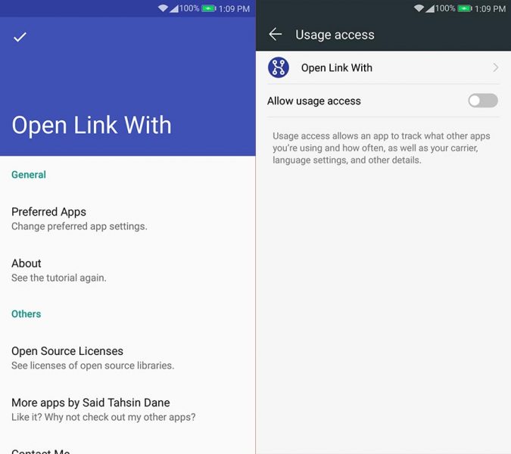Tap the back arrow in Usage access
Viewport: 511px width, 454px height.
click(x=276, y=34)
